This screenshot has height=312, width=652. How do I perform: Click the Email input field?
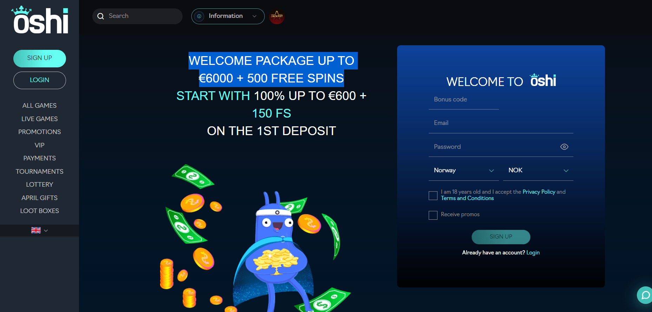(501, 123)
